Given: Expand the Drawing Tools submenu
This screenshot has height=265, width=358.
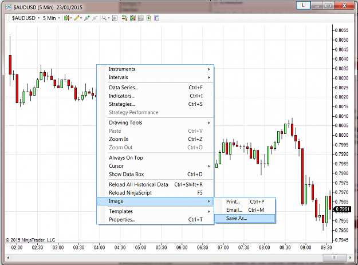Looking at the screenshot, I should coord(155,122).
